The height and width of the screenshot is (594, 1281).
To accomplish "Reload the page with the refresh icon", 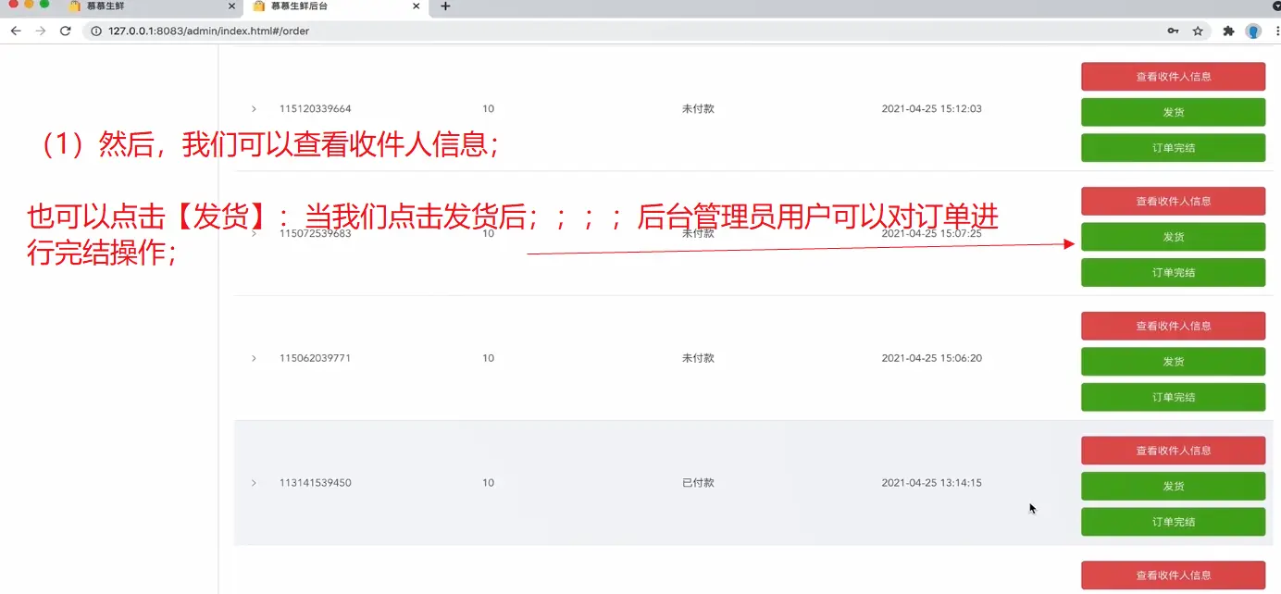I will pyautogui.click(x=66, y=31).
